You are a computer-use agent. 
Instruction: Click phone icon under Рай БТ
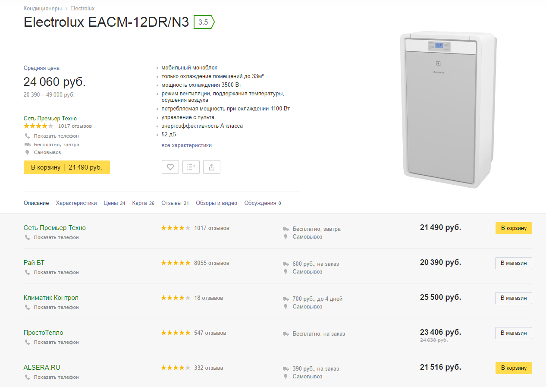coord(28,272)
